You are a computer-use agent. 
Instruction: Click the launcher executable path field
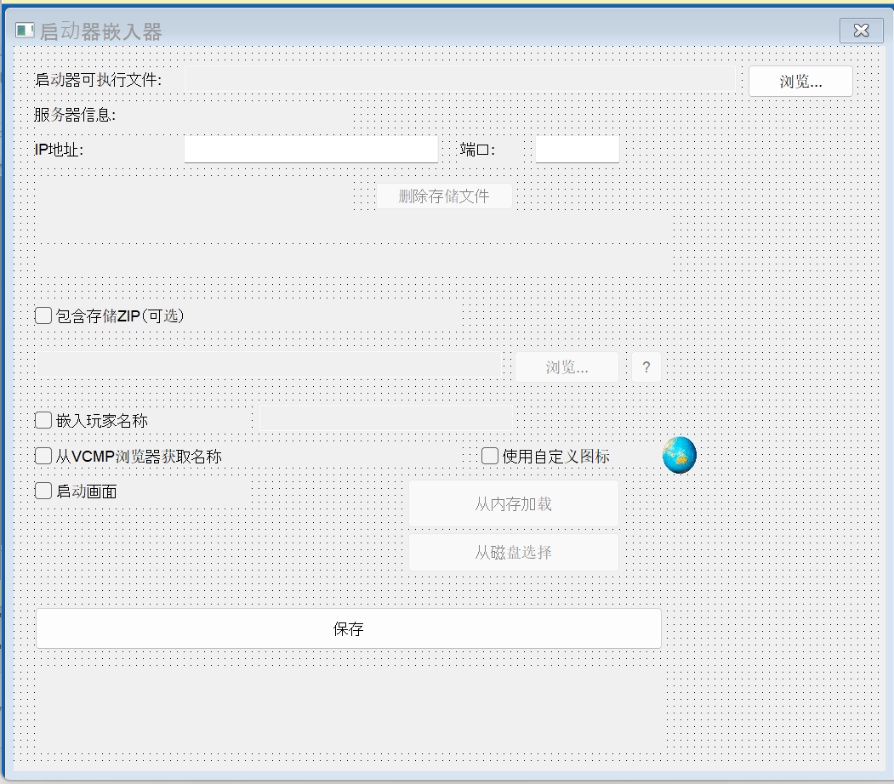[x=459, y=79]
